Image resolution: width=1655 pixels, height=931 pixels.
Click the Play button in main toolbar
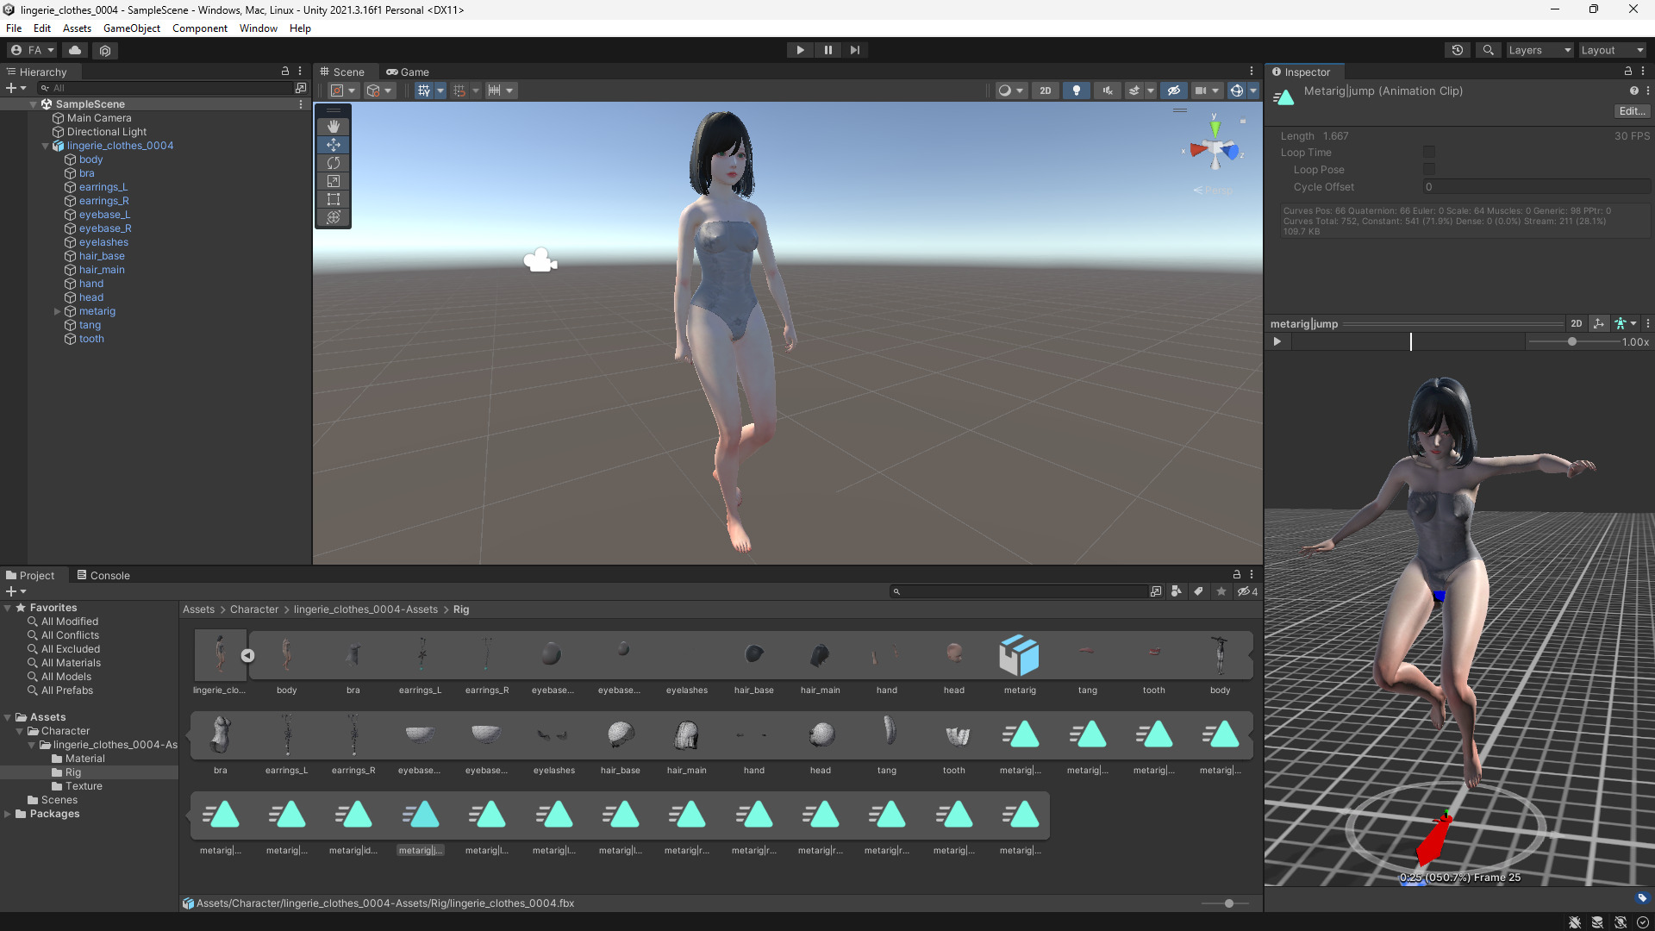pyautogui.click(x=800, y=50)
